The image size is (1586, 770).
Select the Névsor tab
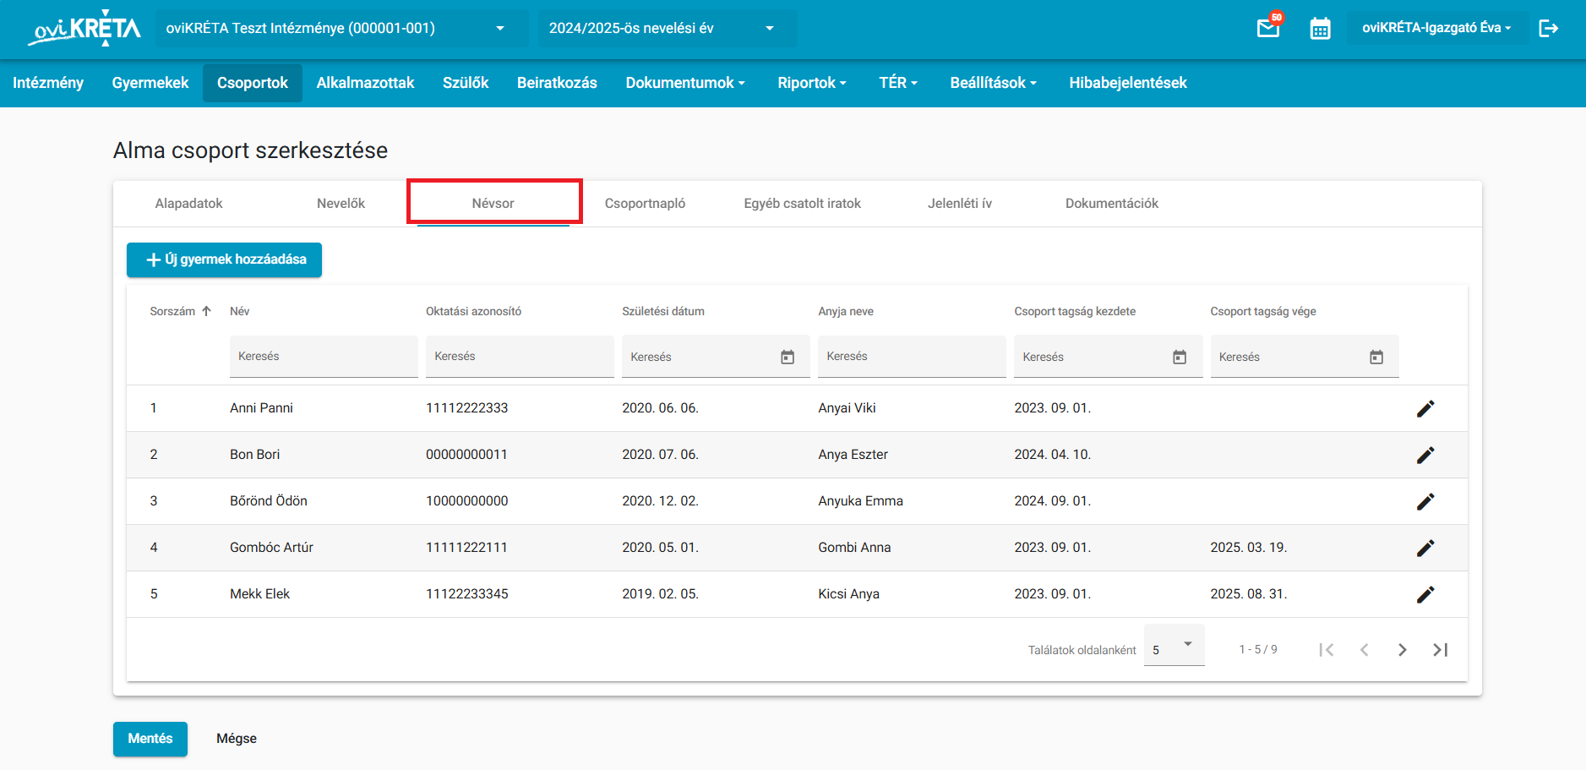pyautogui.click(x=493, y=204)
